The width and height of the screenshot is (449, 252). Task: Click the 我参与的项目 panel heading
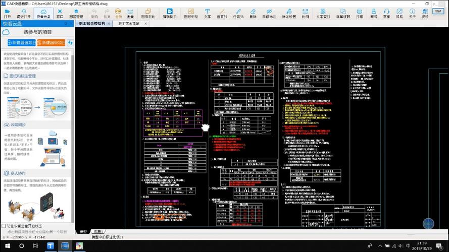tap(37, 32)
